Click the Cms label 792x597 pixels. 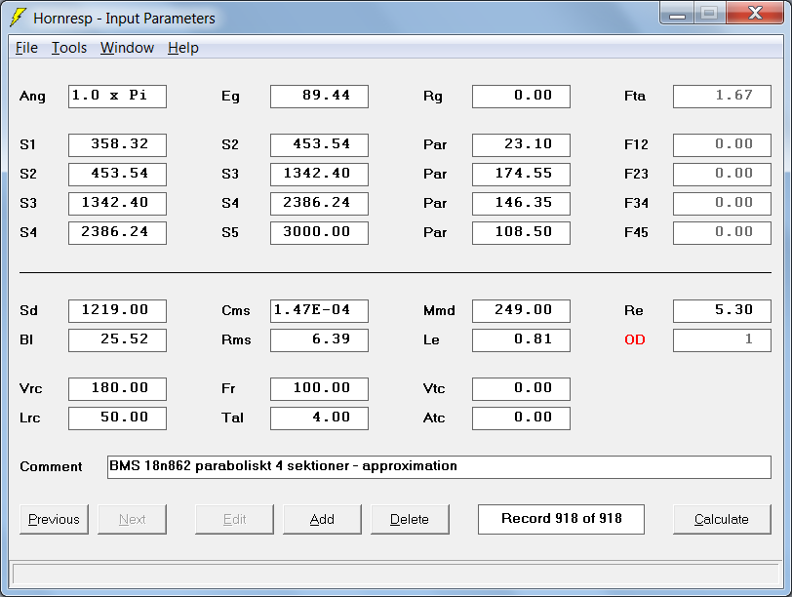click(236, 310)
